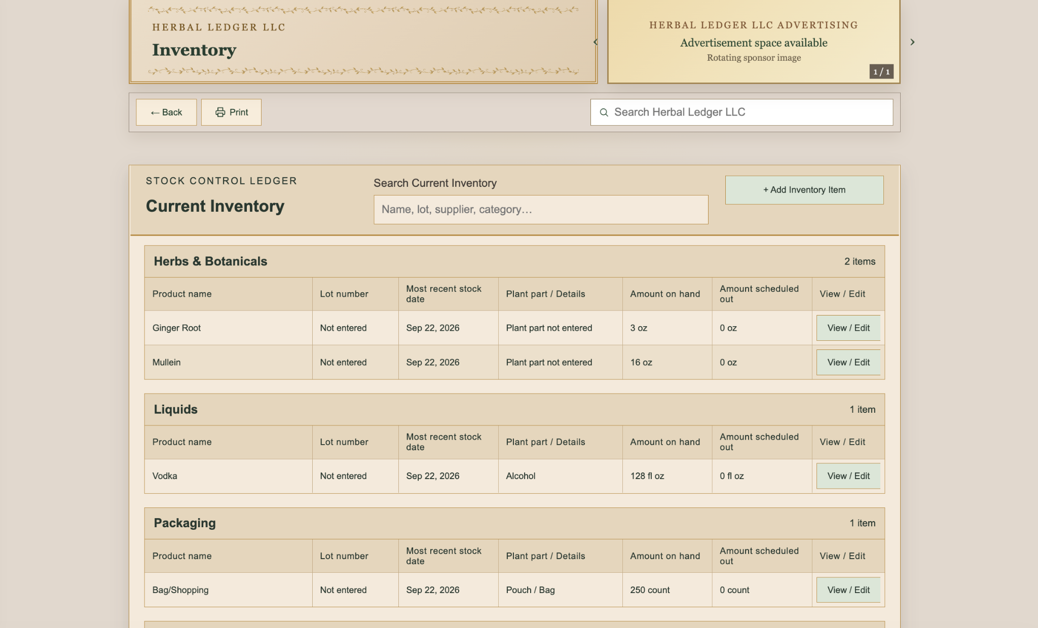
Task: Click the 0 fl oz scheduled out cell
Action: click(732, 476)
